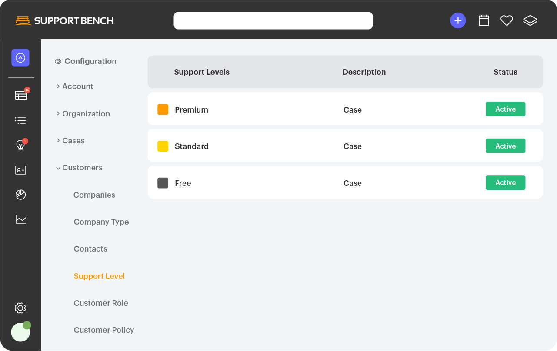The height and width of the screenshot is (351, 557).
Task: Click the heart favorites icon
Action: tap(506, 20)
